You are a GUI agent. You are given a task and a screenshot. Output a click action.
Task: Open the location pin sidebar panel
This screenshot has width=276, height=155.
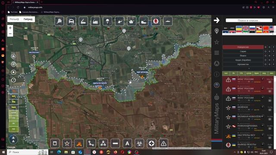point(216,31)
